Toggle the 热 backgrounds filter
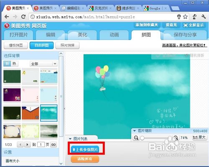The width and height of the screenshot is (209, 167). (x=14, y=64)
